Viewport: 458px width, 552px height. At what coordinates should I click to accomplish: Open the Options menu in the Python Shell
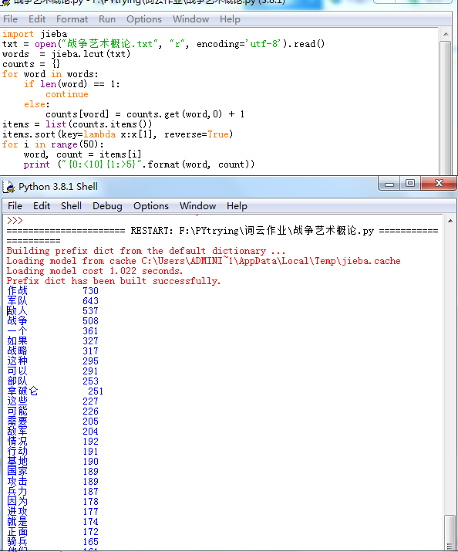tap(151, 206)
